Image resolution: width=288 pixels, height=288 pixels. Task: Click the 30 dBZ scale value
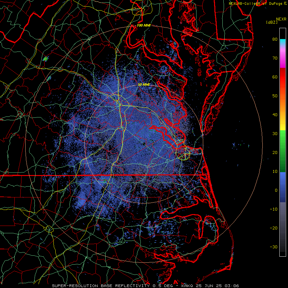(275, 133)
